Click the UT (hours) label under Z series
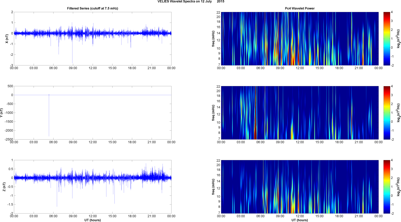 click(92, 220)
